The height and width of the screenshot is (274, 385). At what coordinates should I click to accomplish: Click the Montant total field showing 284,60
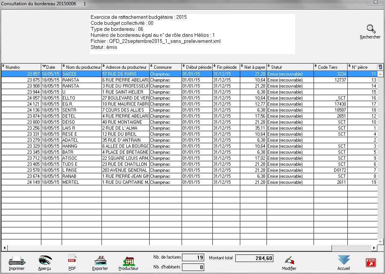click(x=254, y=258)
